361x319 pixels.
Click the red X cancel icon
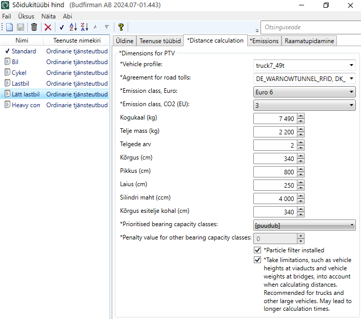click(x=48, y=27)
